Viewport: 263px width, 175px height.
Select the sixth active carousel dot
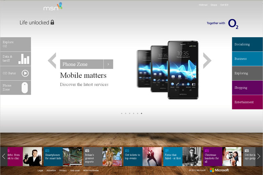141,114
